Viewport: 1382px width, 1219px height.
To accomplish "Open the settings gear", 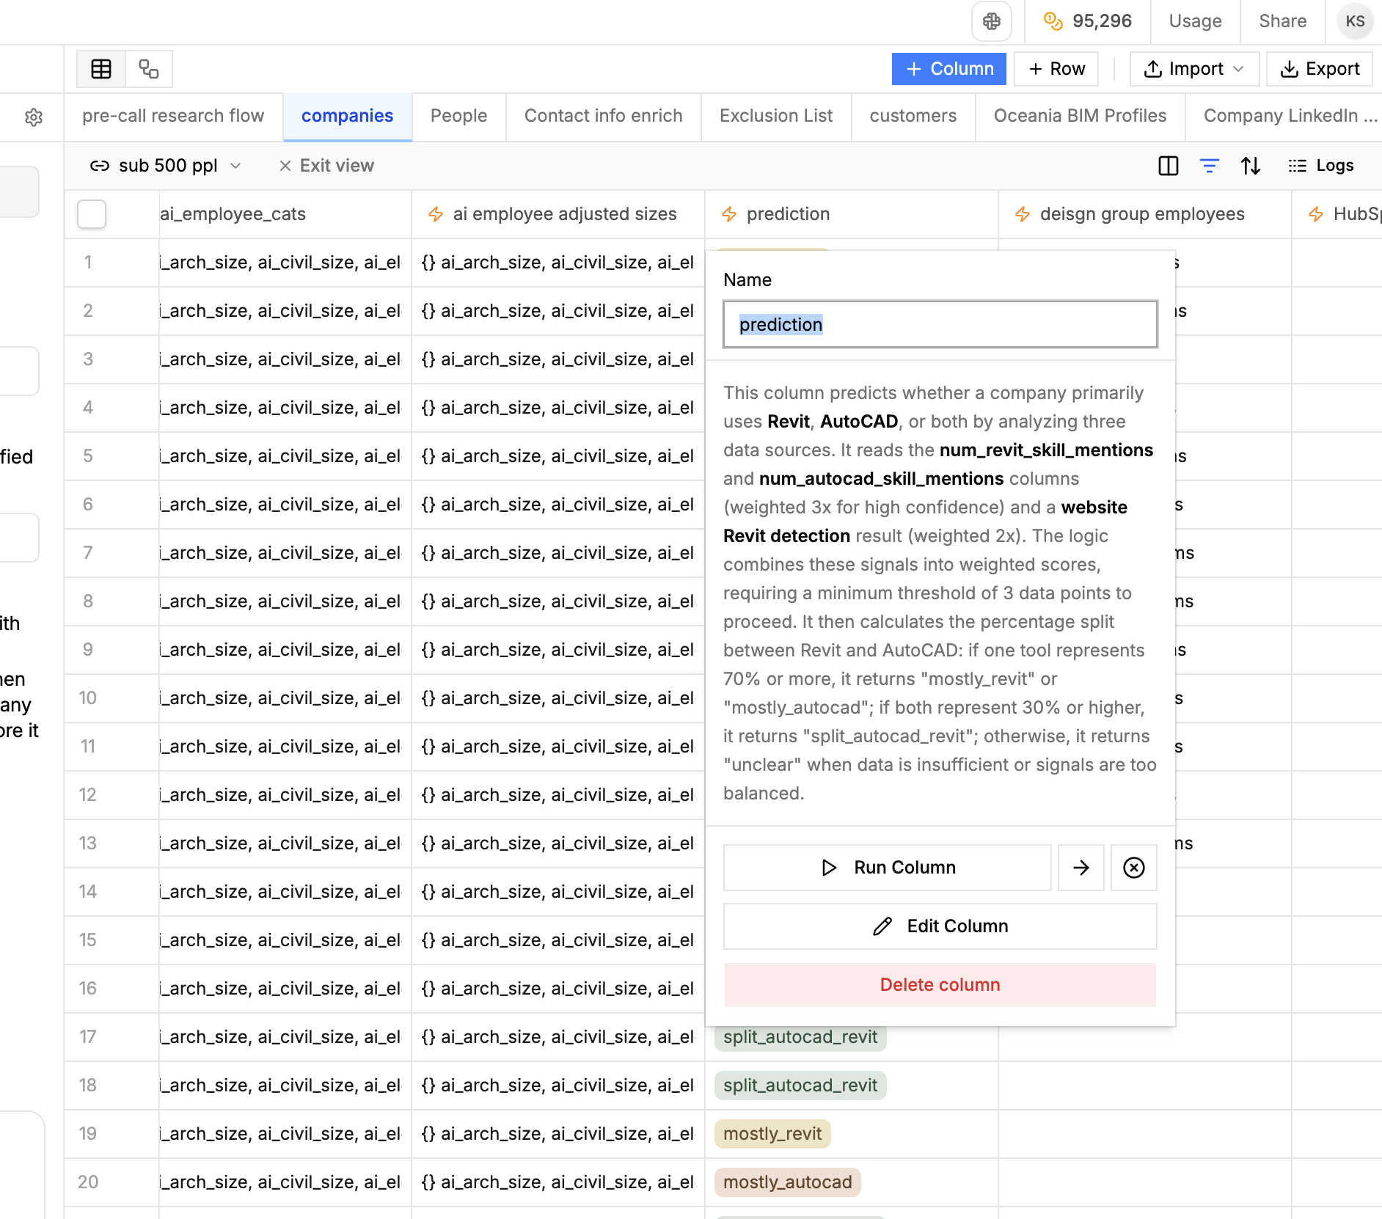I will pos(34,117).
